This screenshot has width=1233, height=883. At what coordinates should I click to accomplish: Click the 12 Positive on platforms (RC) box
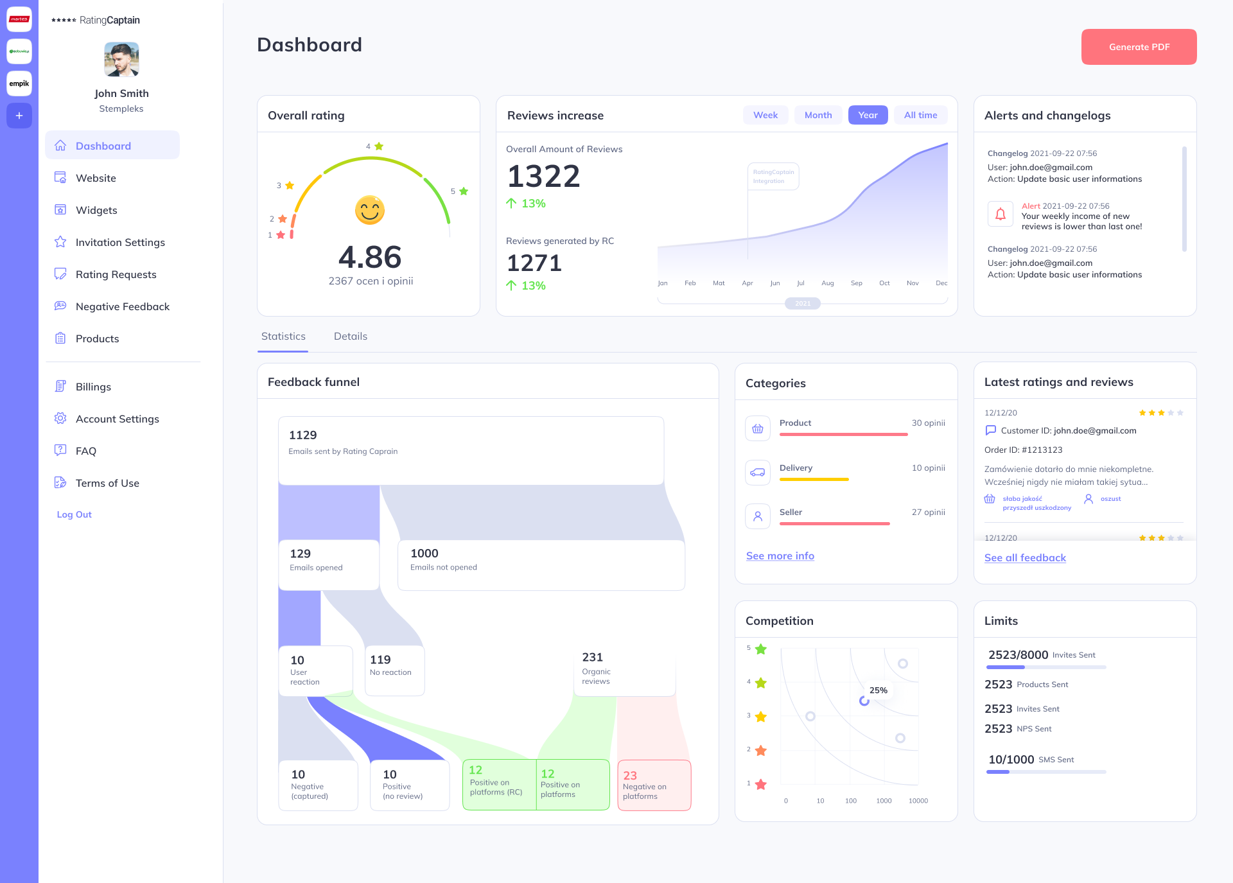tap(500, 785)
